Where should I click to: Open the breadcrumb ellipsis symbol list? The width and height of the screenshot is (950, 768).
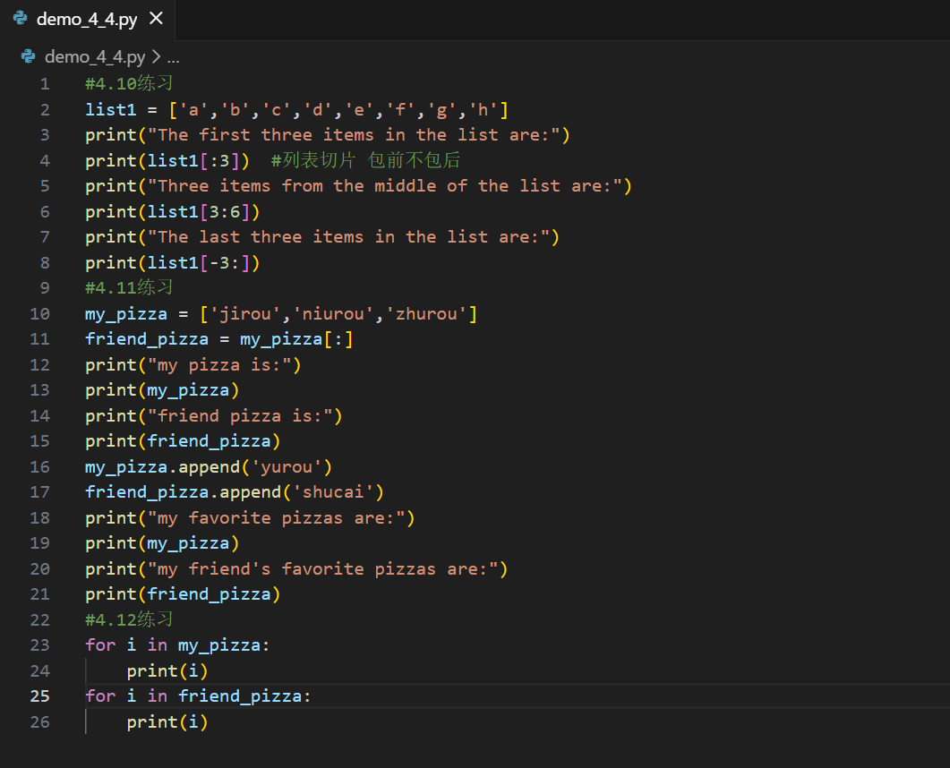174,58
